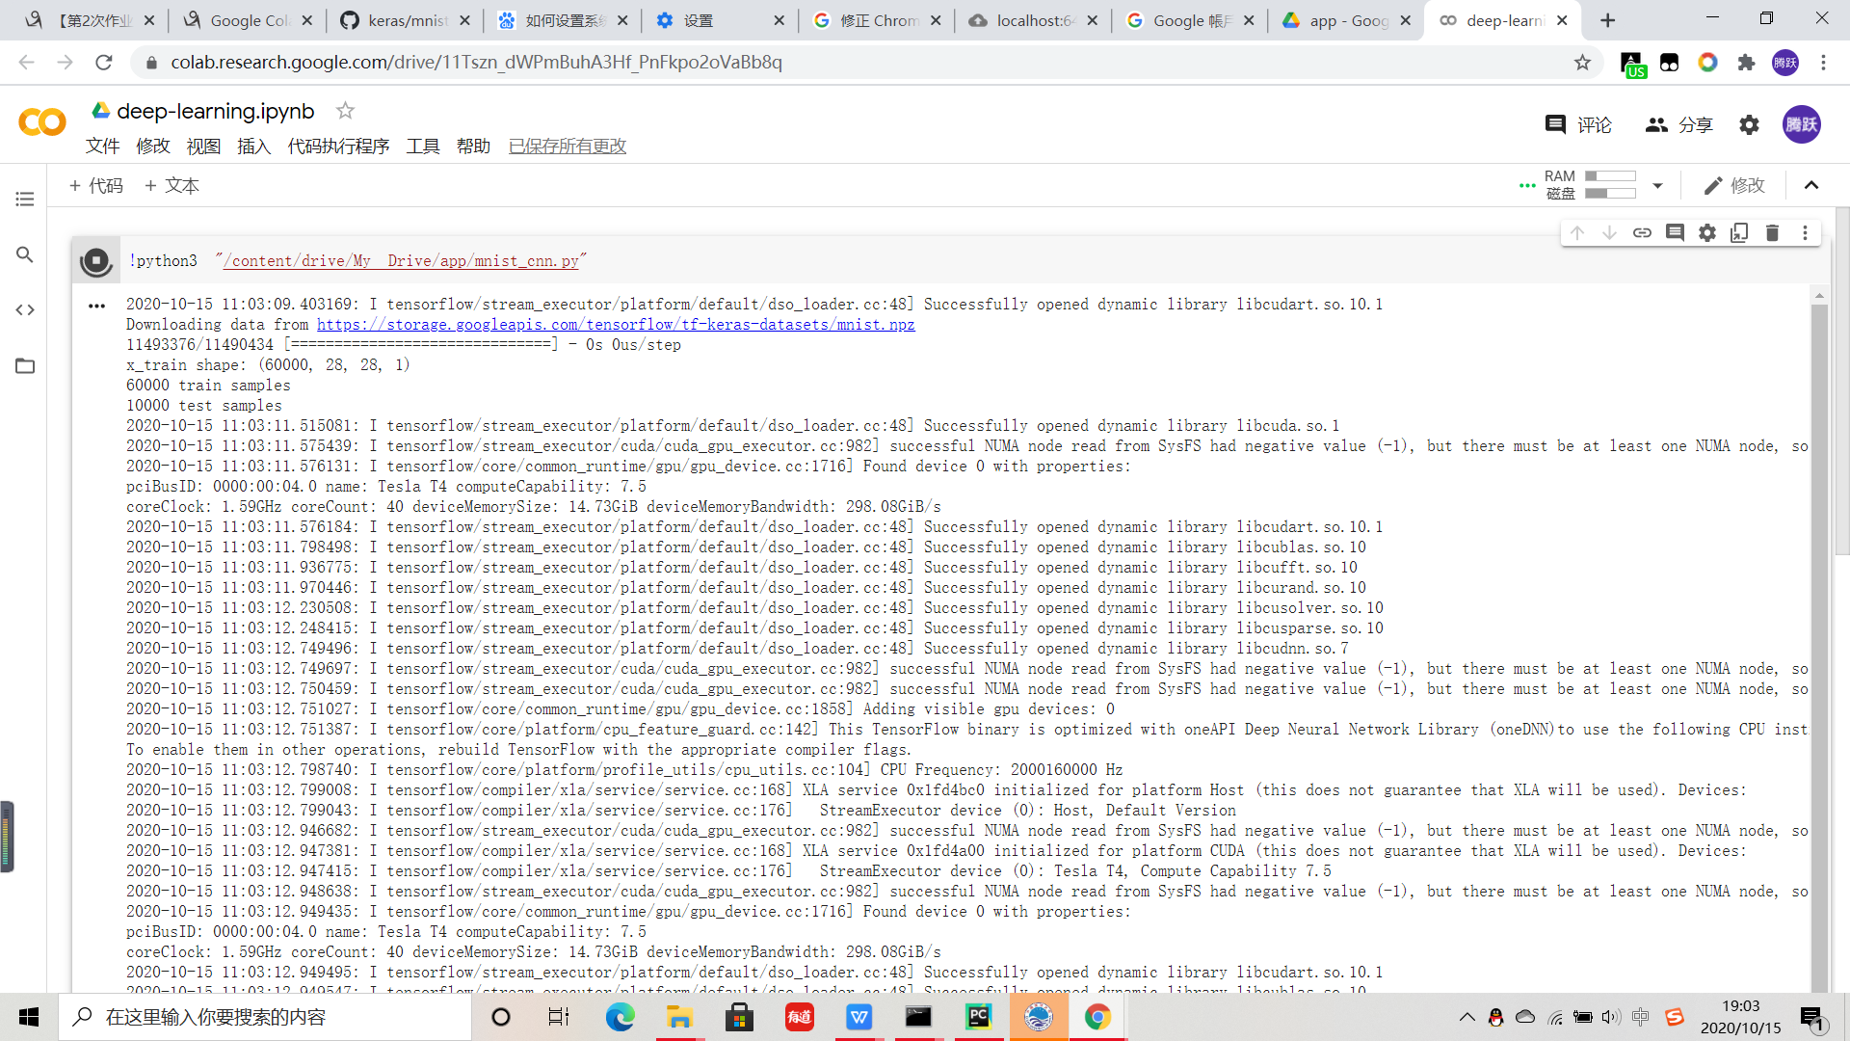
Task: Open the 代码执行程序 menu
Action: pyautogui.click(x=338, y=146)
